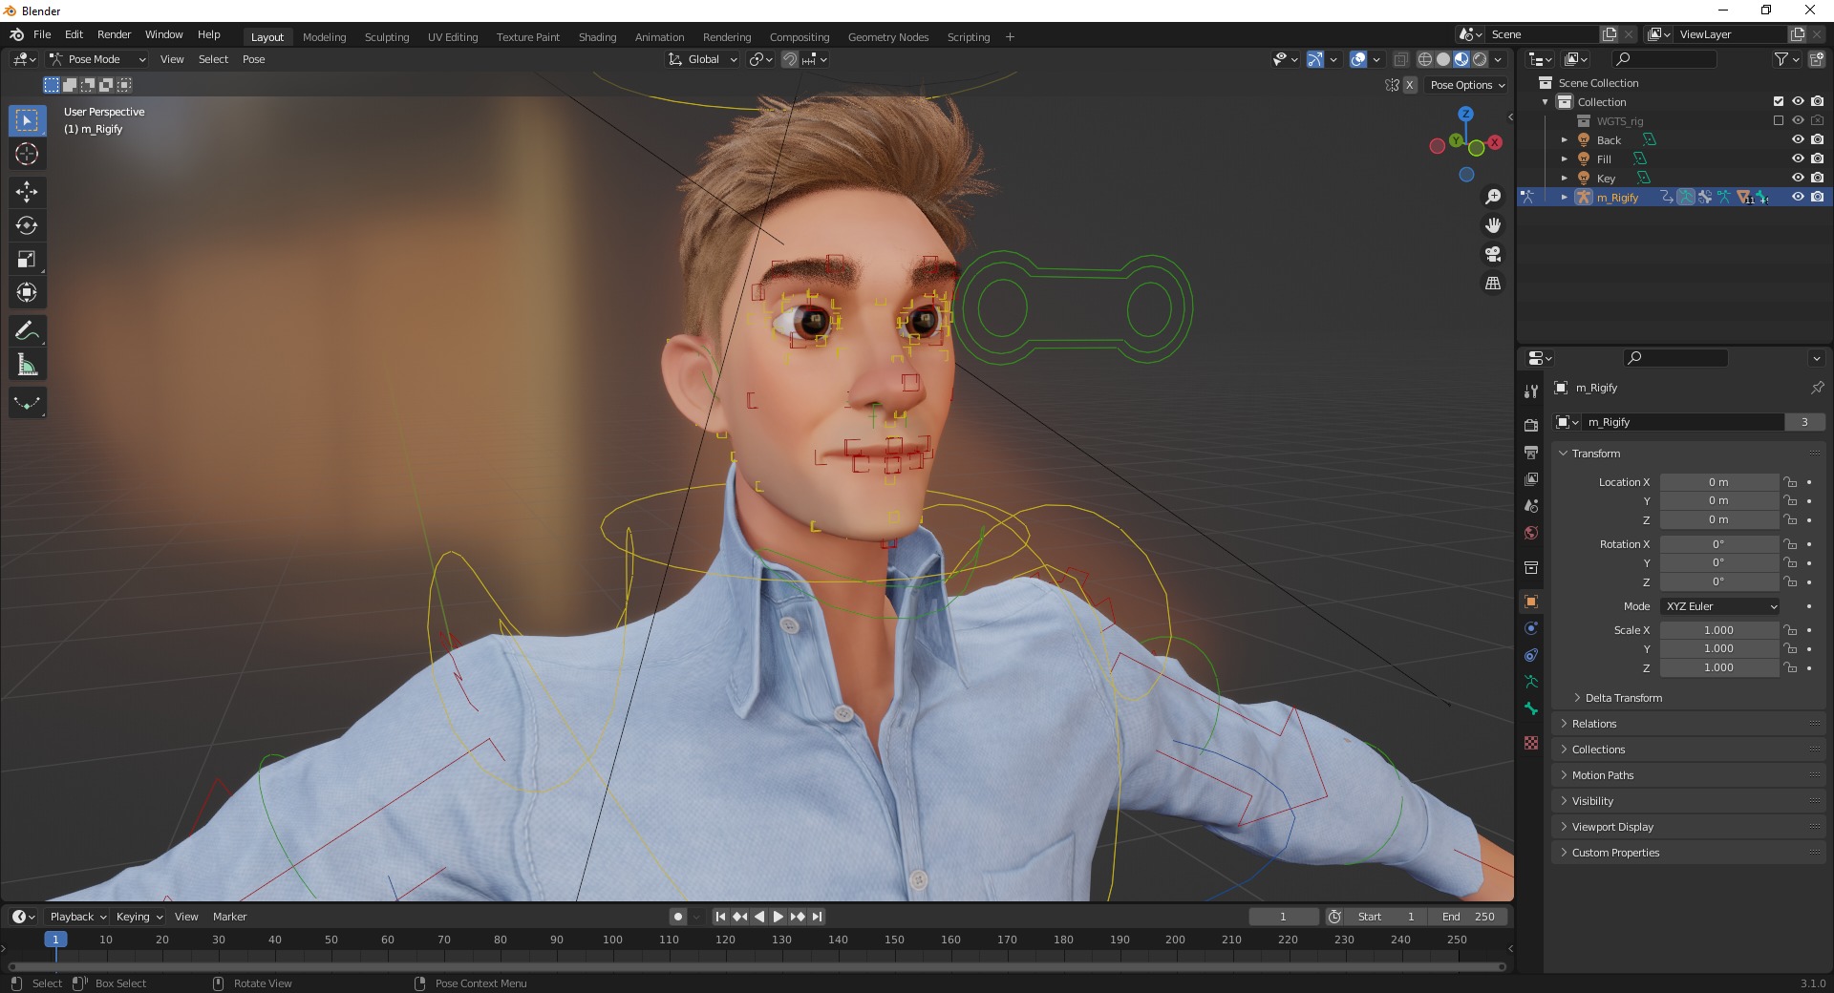Open the Object Data armature tab

1531,682
